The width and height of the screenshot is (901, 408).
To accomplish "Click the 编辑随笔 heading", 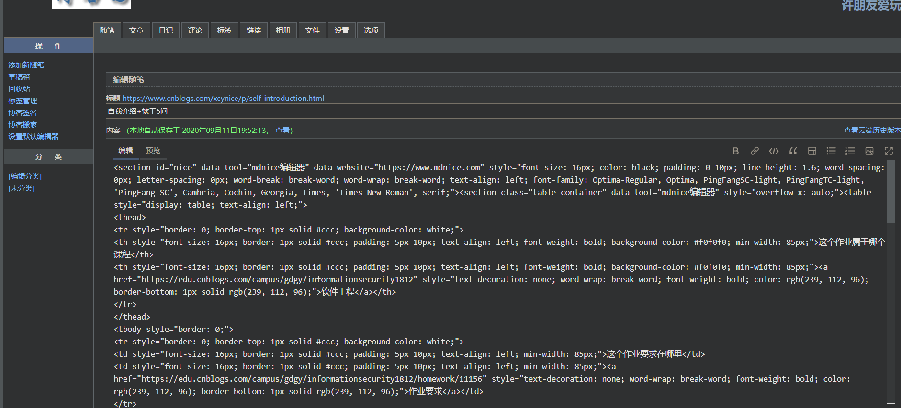I will click(128, 79).
